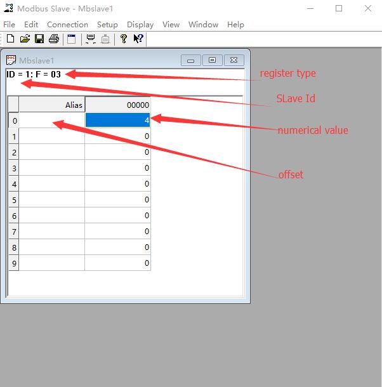Open the Connection menu
The height and width of the screenshot is (387, 382).
(67, 25)
